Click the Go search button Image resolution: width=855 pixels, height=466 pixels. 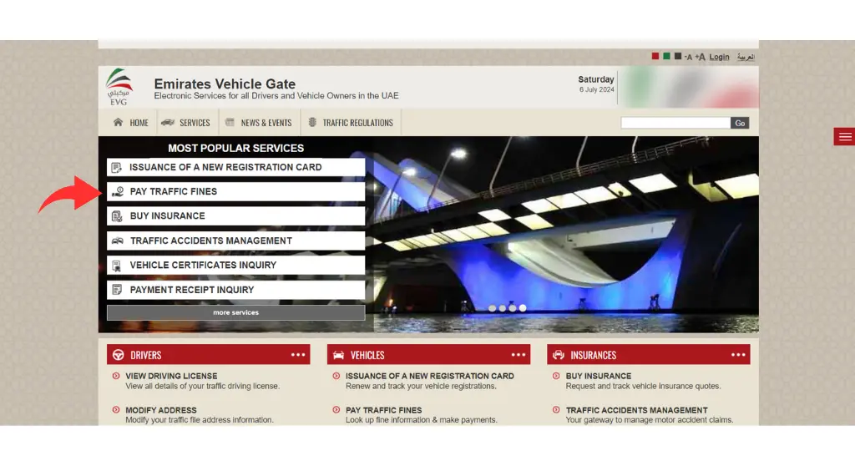(x=740, y=124)
